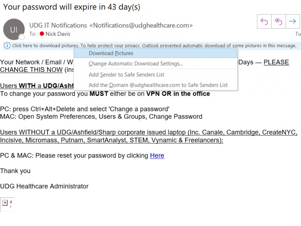Click the blue info icon in the notification bar
Image resolution: width=301 pixels, height=226 pixels.
[7, 46]
